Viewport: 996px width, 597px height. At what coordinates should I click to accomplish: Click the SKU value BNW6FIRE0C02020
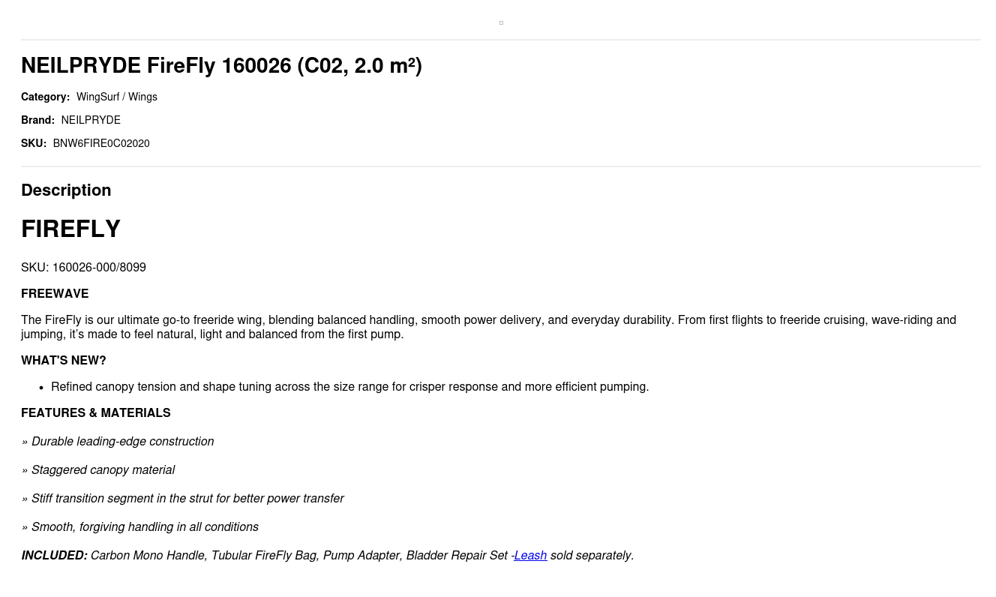(101, 143)
